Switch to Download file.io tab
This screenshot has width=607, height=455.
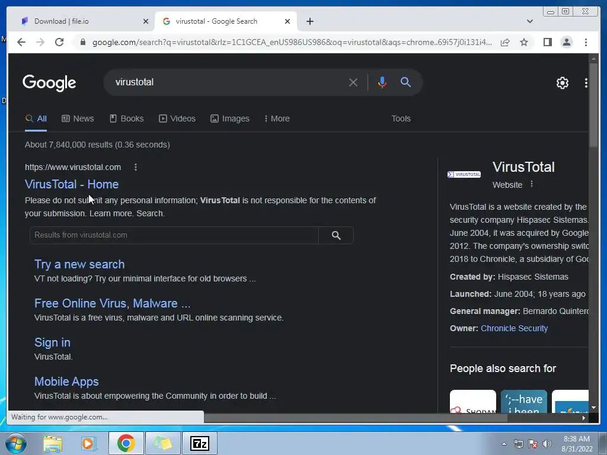(81, 21)
